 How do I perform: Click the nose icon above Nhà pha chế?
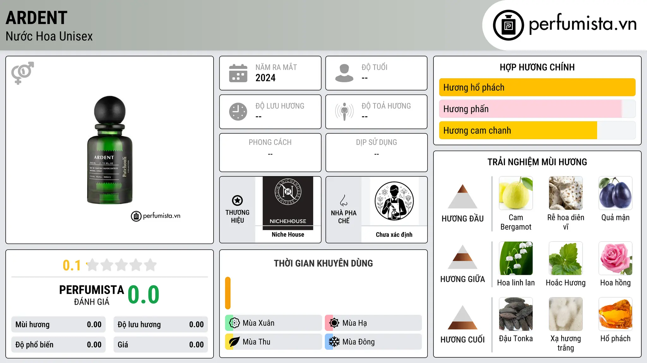344,200
